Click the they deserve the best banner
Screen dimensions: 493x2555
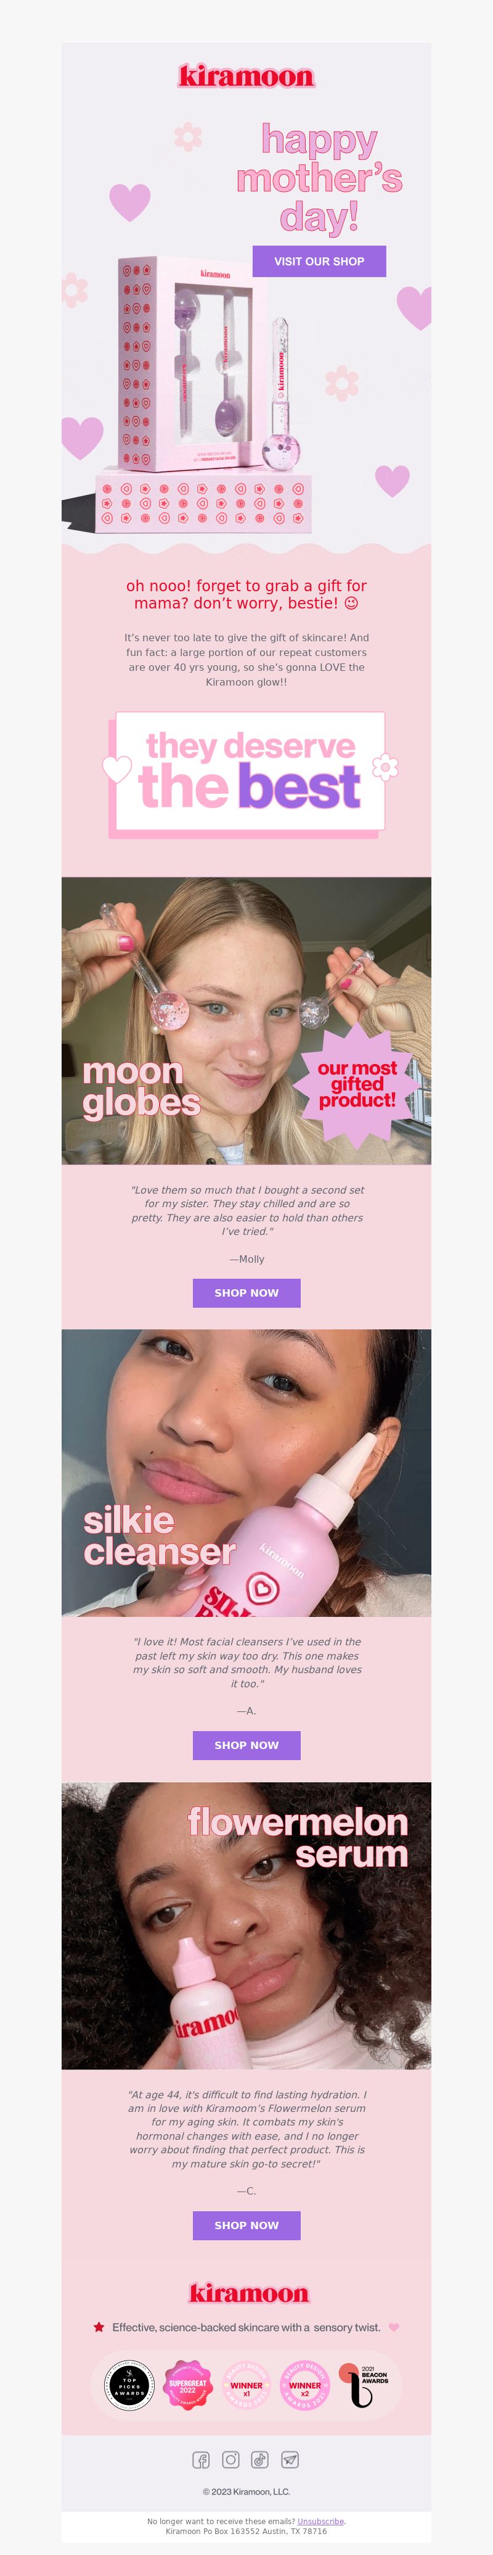[x=248, y=771]
